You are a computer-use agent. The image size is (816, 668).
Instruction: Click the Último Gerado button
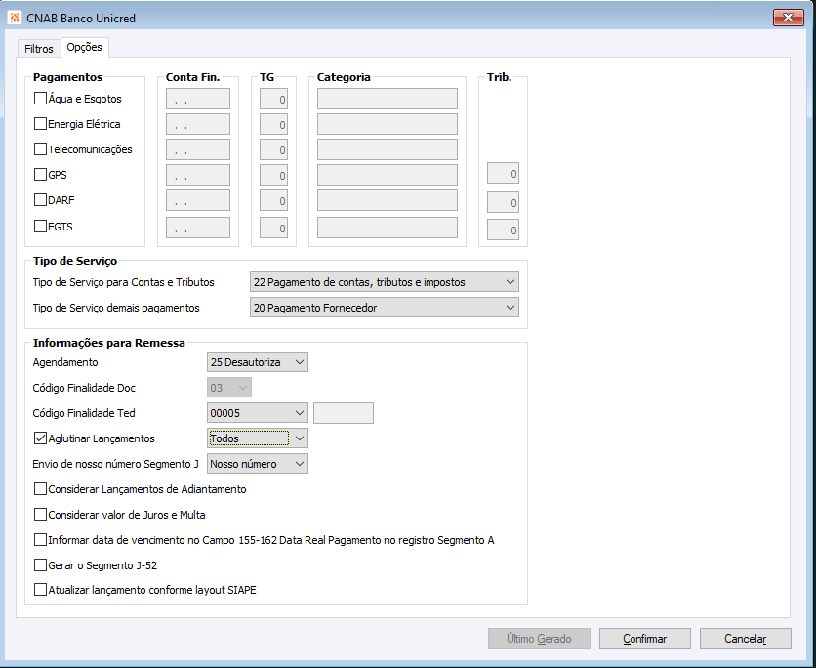[539, 639]
